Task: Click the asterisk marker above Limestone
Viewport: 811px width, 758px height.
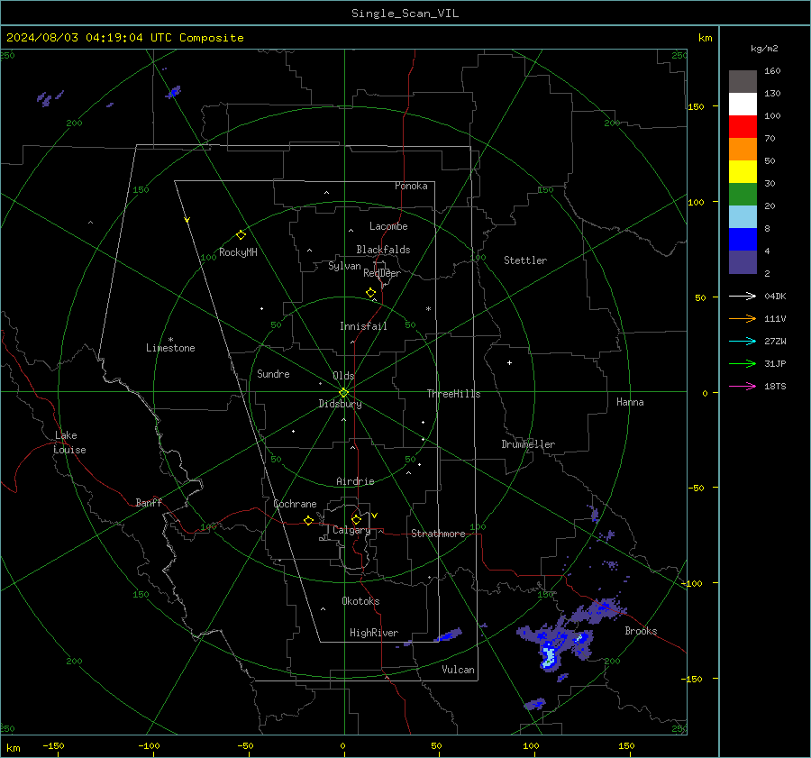Action: pyautogui.click(x=170, y=340)
